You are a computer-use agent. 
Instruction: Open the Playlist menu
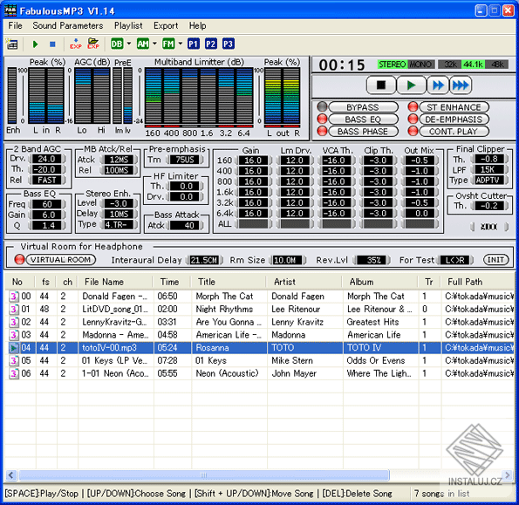128,25
